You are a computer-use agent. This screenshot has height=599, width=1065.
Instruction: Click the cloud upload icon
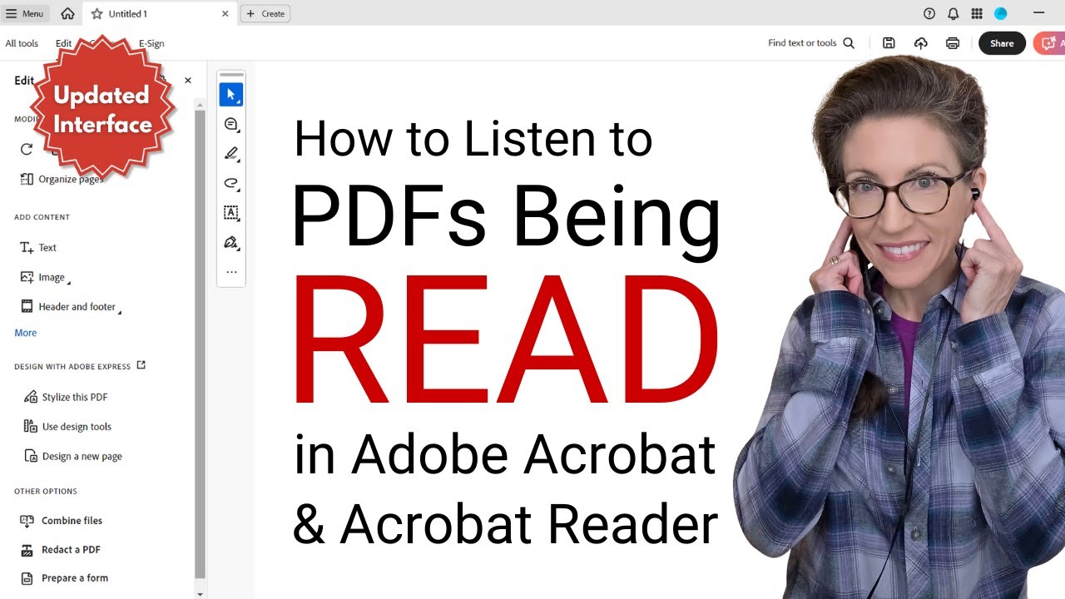click(x=921, y=43)
